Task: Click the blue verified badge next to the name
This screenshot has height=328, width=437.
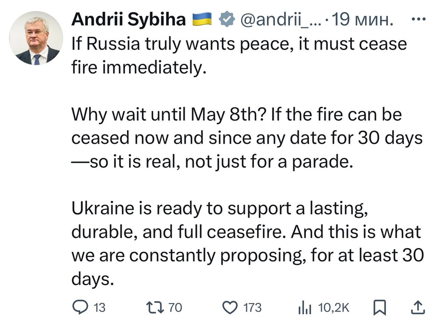Action: [227, 20]
